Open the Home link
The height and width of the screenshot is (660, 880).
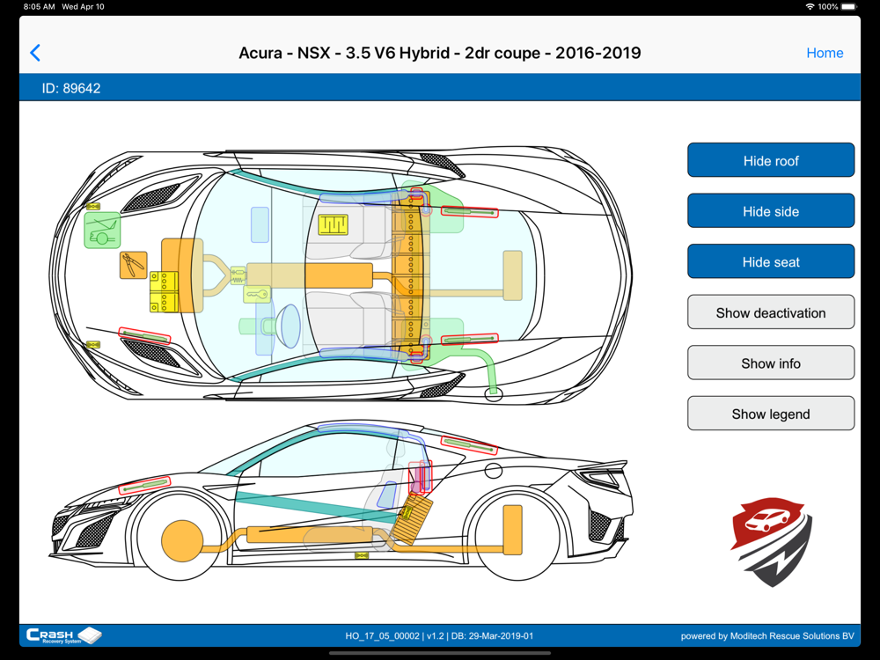click(x=825, y=53)
